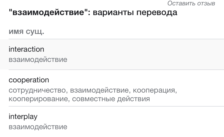Select the "interaction" translation entry
Viewport: 224px width, 137px height.
click(26, 49)
